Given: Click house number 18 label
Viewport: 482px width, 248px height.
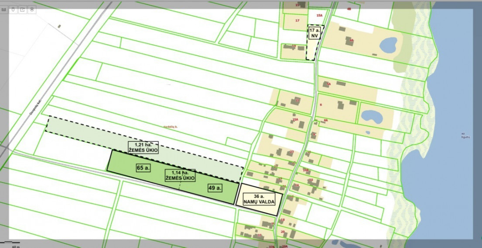Looking at the screenshot, I should pos(283,219).
